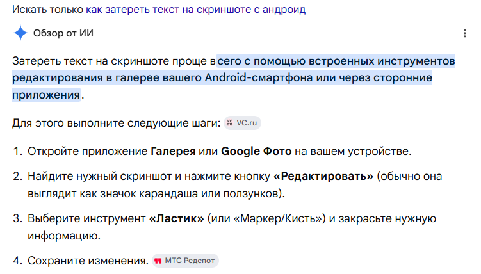Open the three-dot menu of AI overview
This screenshot has width=481, height=274.
[465, 33]
